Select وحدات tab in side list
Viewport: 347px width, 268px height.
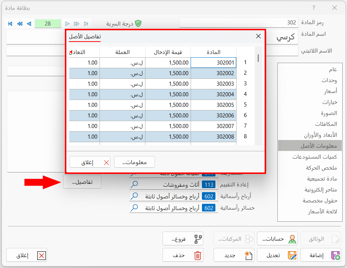point(310,80)
